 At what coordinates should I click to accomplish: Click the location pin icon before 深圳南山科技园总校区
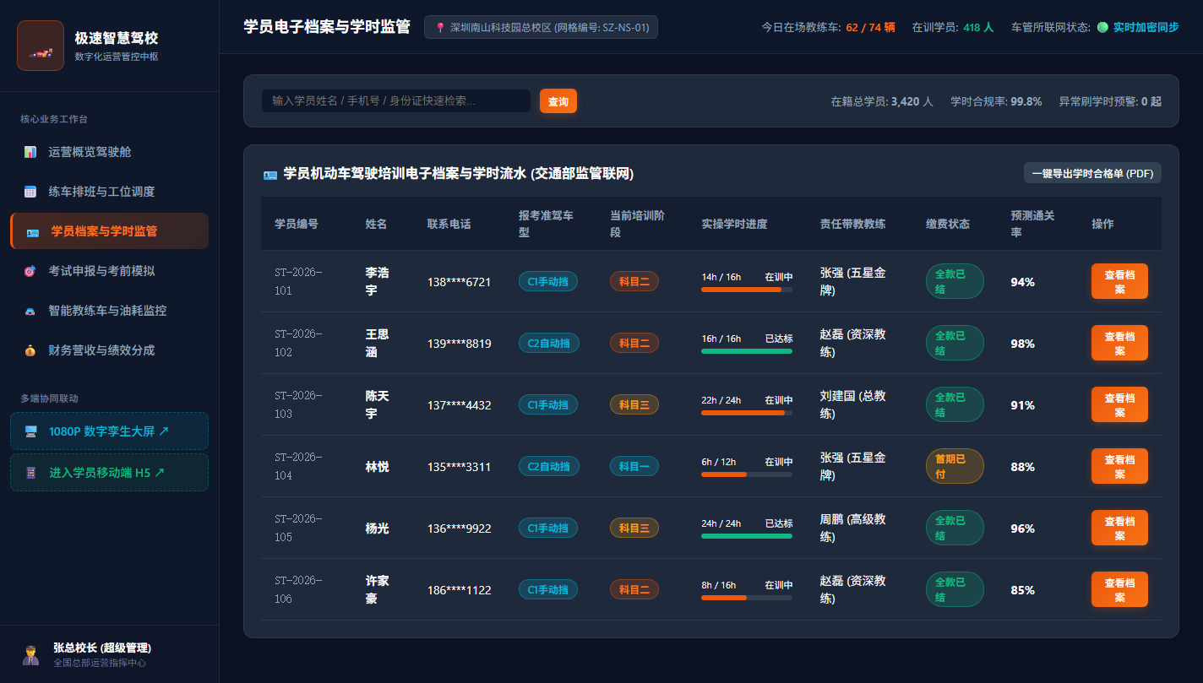pos(440,28)
